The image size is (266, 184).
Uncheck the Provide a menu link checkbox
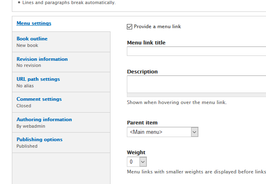pos(130,27)
